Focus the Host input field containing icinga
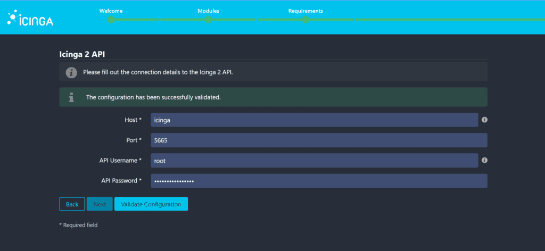This screenshot has height=251, width=545. (314, 120)
